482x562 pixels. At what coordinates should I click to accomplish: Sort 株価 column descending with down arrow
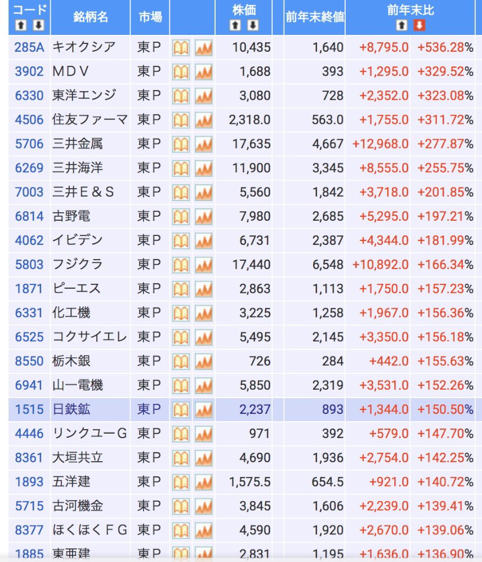pyautogui.click(x=253, y=25)
